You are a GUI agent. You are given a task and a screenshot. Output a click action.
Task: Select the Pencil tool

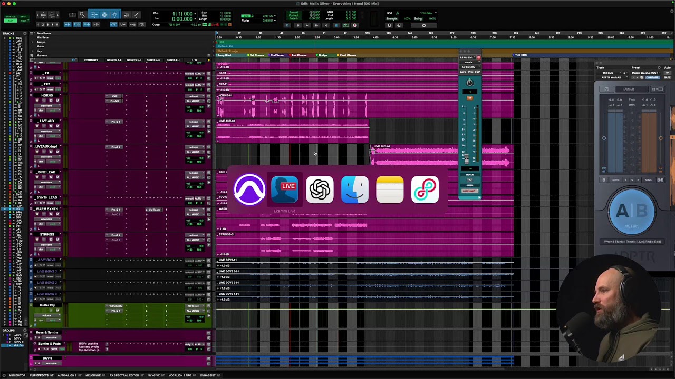(136, 15)
